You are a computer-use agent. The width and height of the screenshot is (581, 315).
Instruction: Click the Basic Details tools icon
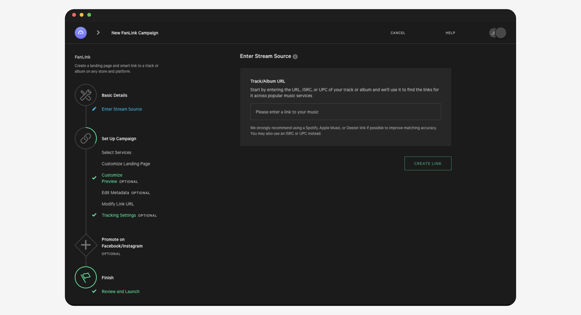(86, 95)
